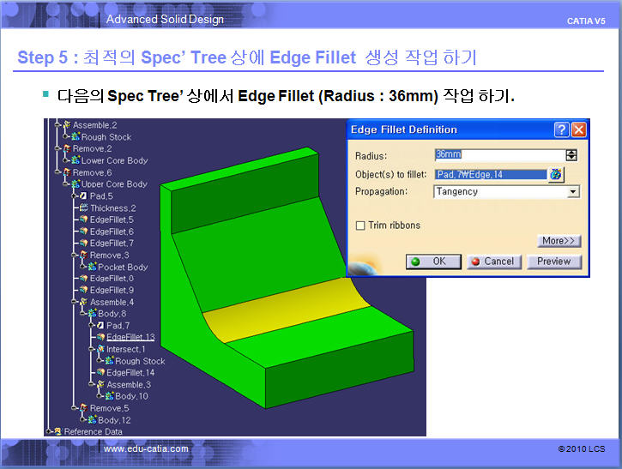Click the Radius spinner arrows
The height and width of the screenshot is (469, 622).
(x=571, y=155)
